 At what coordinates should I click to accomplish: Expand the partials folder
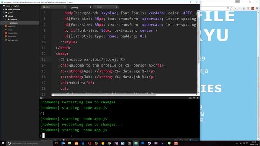coord(6,19)
